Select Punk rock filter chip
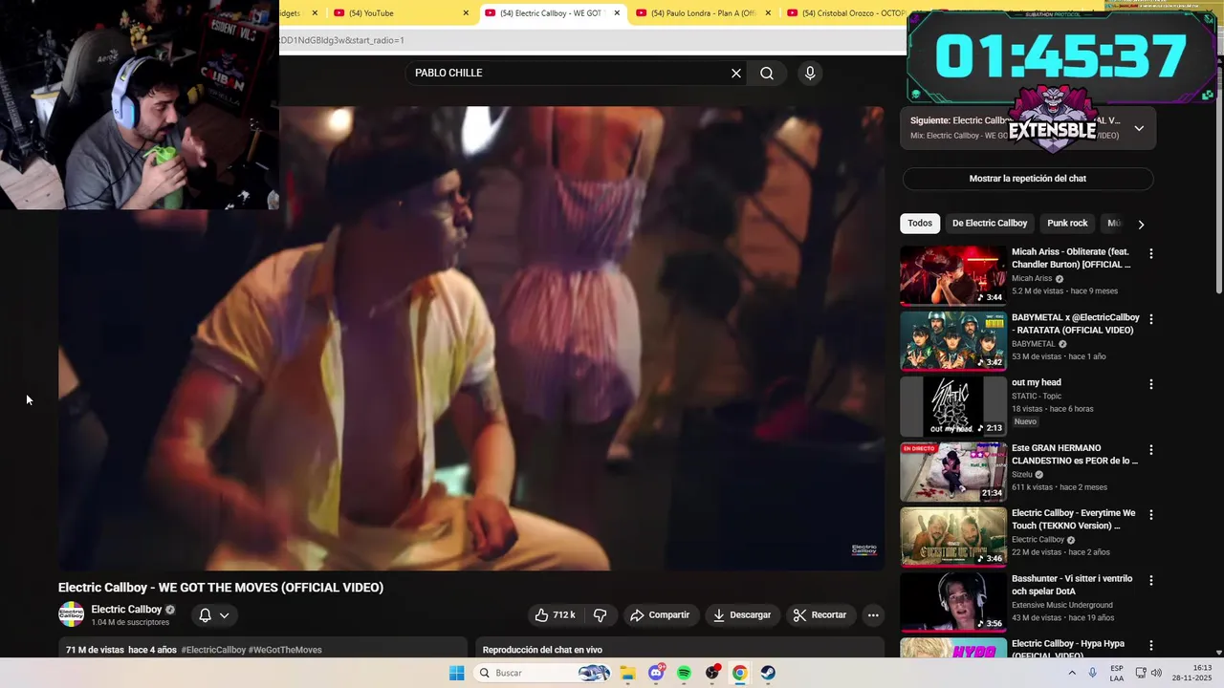Image resolution: width=1224 pixels, height=688 pixels. (x=1067, y=224)
